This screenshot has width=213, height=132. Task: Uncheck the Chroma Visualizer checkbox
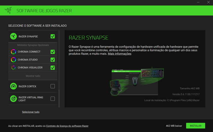point(53,68)
